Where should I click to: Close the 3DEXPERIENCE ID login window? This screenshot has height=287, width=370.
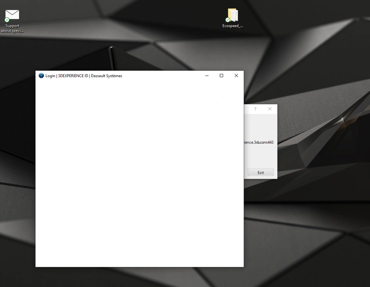pos(236,76)
